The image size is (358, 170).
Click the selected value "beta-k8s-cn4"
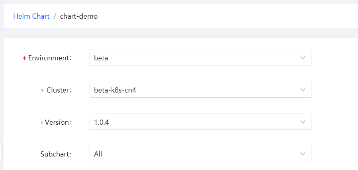[x=112, y=90]
